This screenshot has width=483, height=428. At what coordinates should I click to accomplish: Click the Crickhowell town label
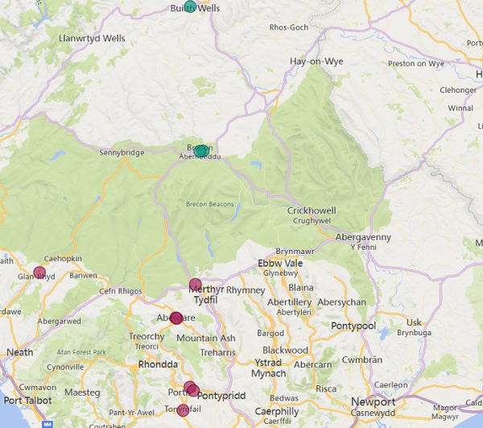coord(312,210)
